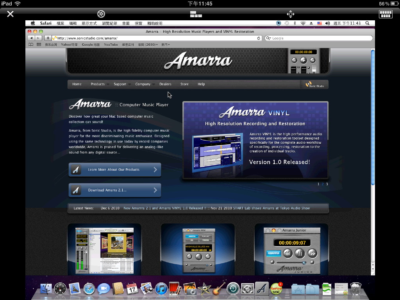
Task: Open Spotlight search magnifier in menu bar
Action: pyautogui.click(x=367, y=23)
